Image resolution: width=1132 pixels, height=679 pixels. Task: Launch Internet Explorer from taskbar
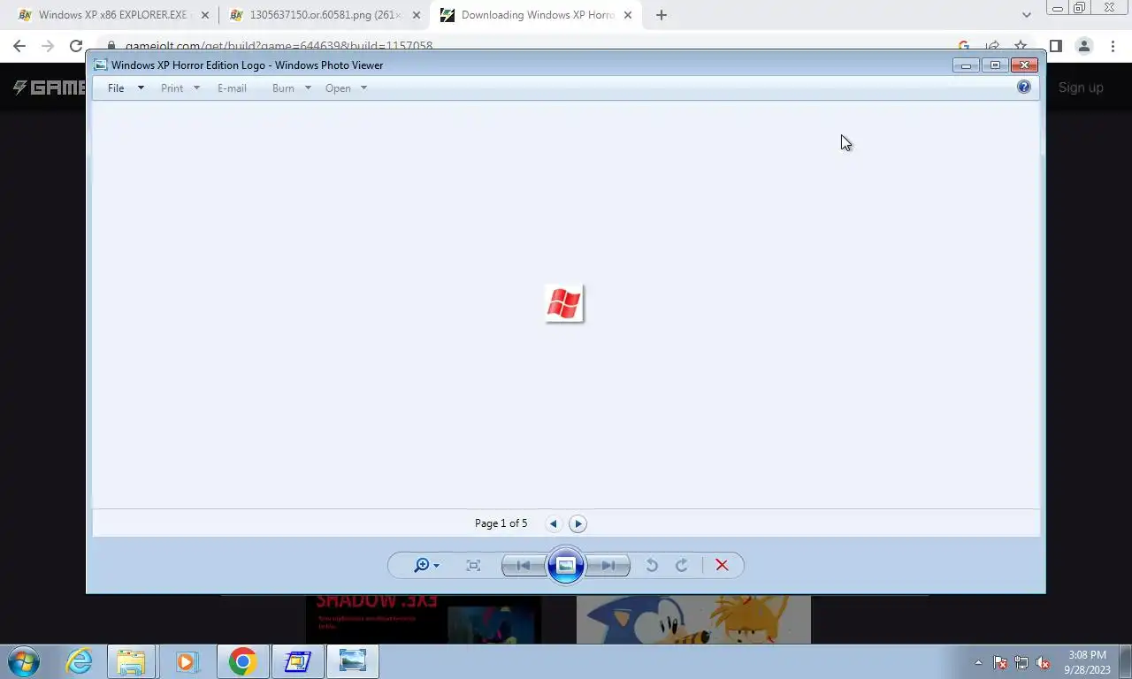79,661
